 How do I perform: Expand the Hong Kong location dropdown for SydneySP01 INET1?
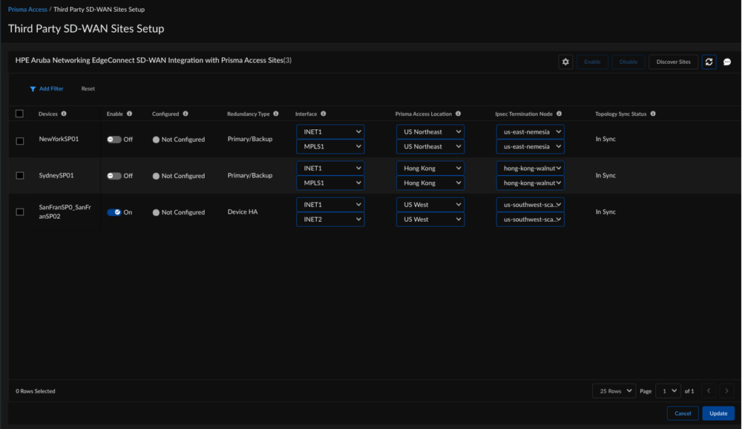click(430, 168)
